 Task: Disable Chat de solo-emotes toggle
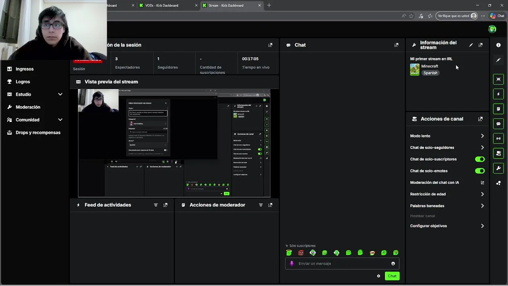tap(480, 171)
